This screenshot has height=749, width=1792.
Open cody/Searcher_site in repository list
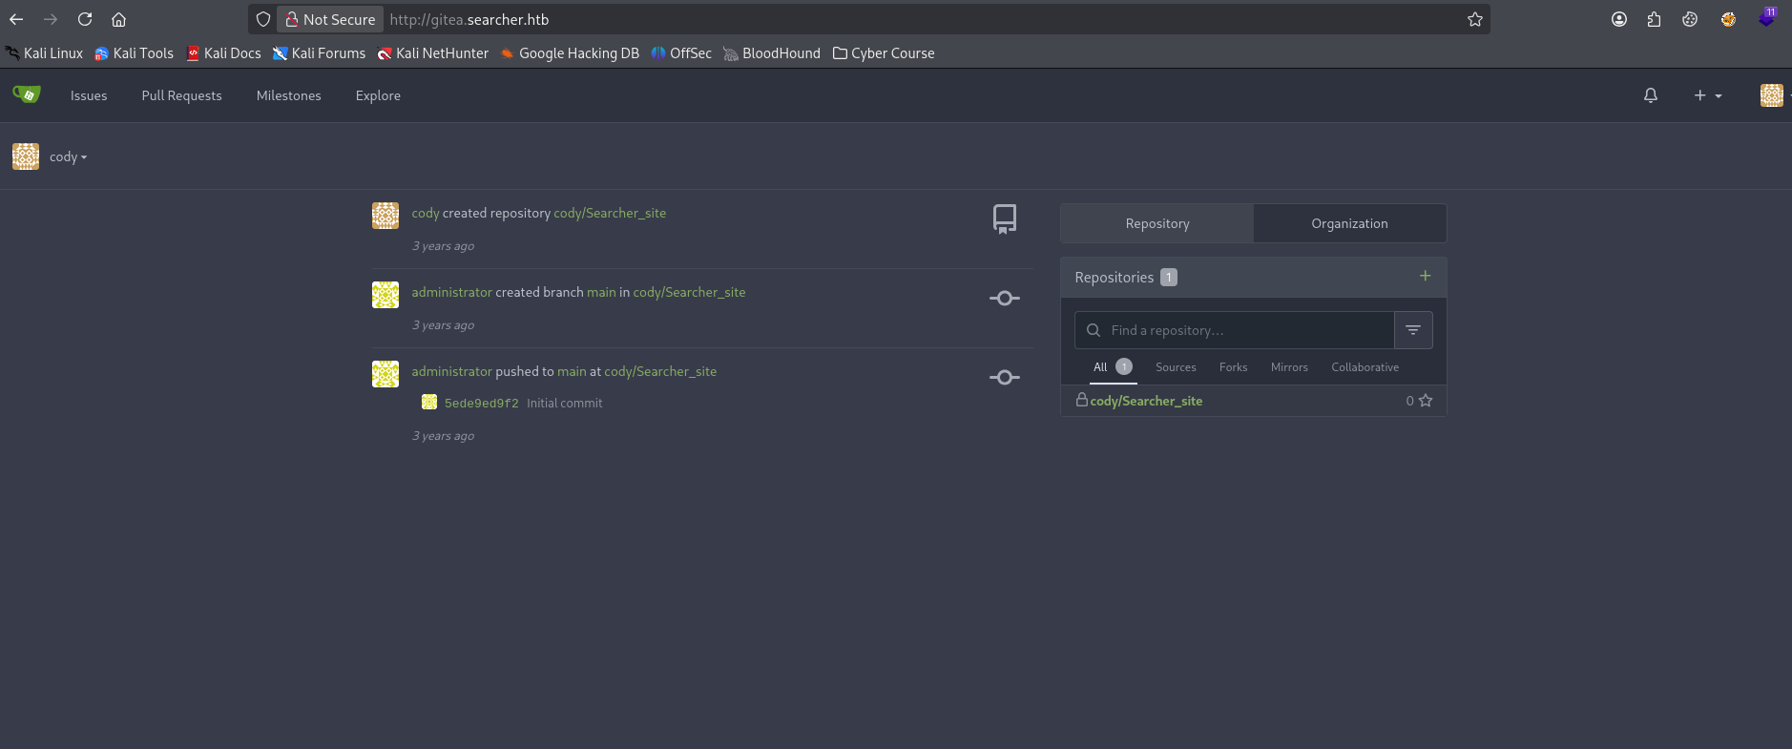1146,401
